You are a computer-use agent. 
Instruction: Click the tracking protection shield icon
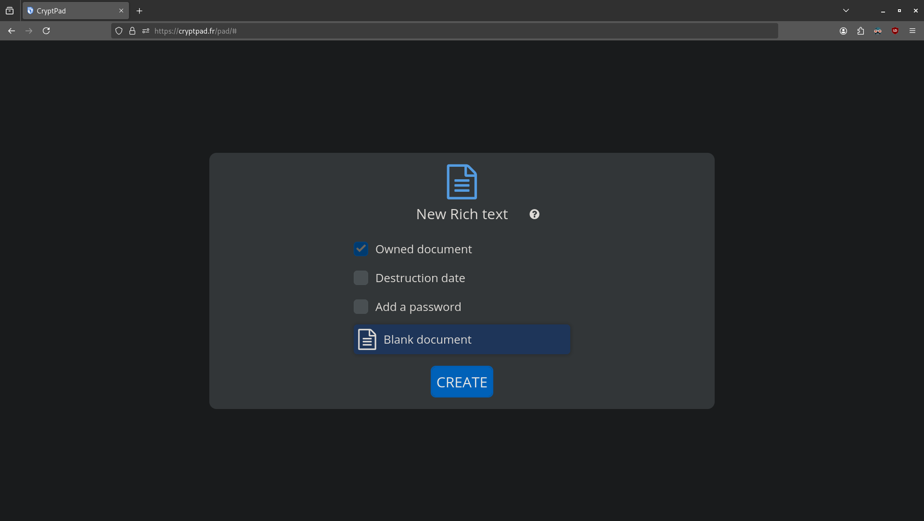pyautogui.click(x=119, y=31)
